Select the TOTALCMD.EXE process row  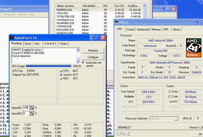[x=99, y=17]
